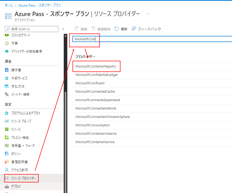The image size is (232, 193).
Task: Click the ホーム breadcrumb link
Action: [9, 5]
